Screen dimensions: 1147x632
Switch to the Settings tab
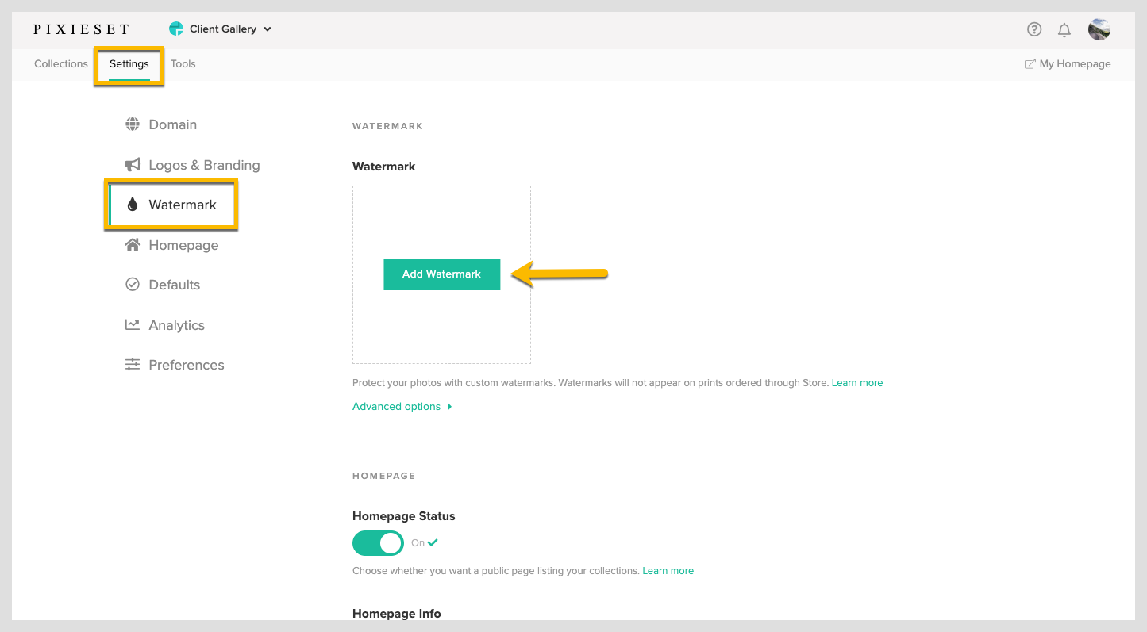tap(129, 64)
